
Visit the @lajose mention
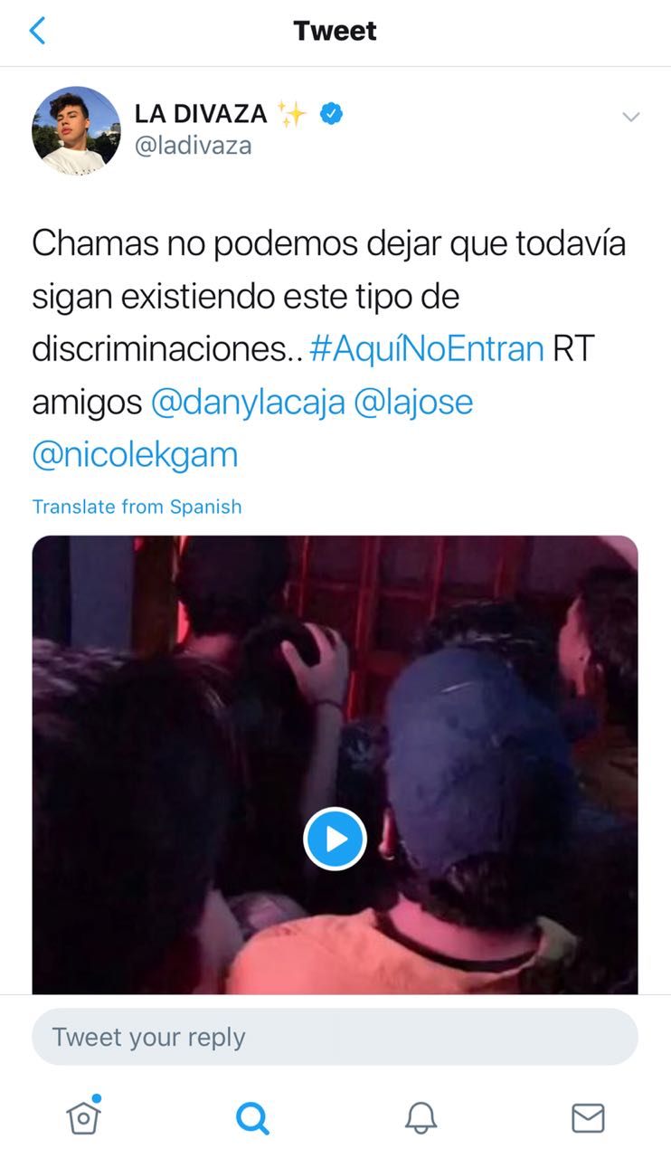click(414, 402)
